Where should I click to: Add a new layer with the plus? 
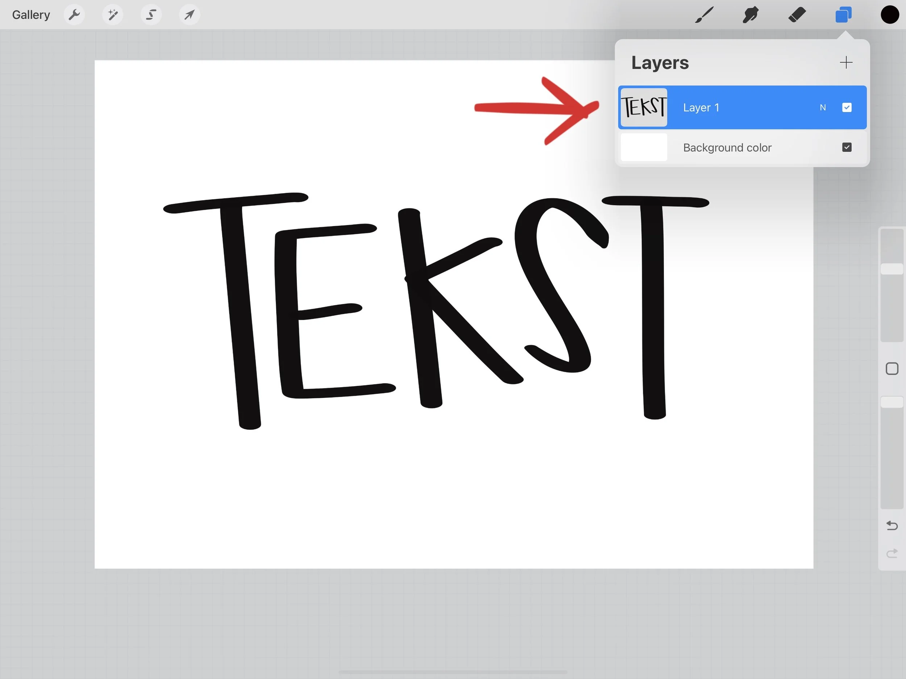click(x=846, y=63)
